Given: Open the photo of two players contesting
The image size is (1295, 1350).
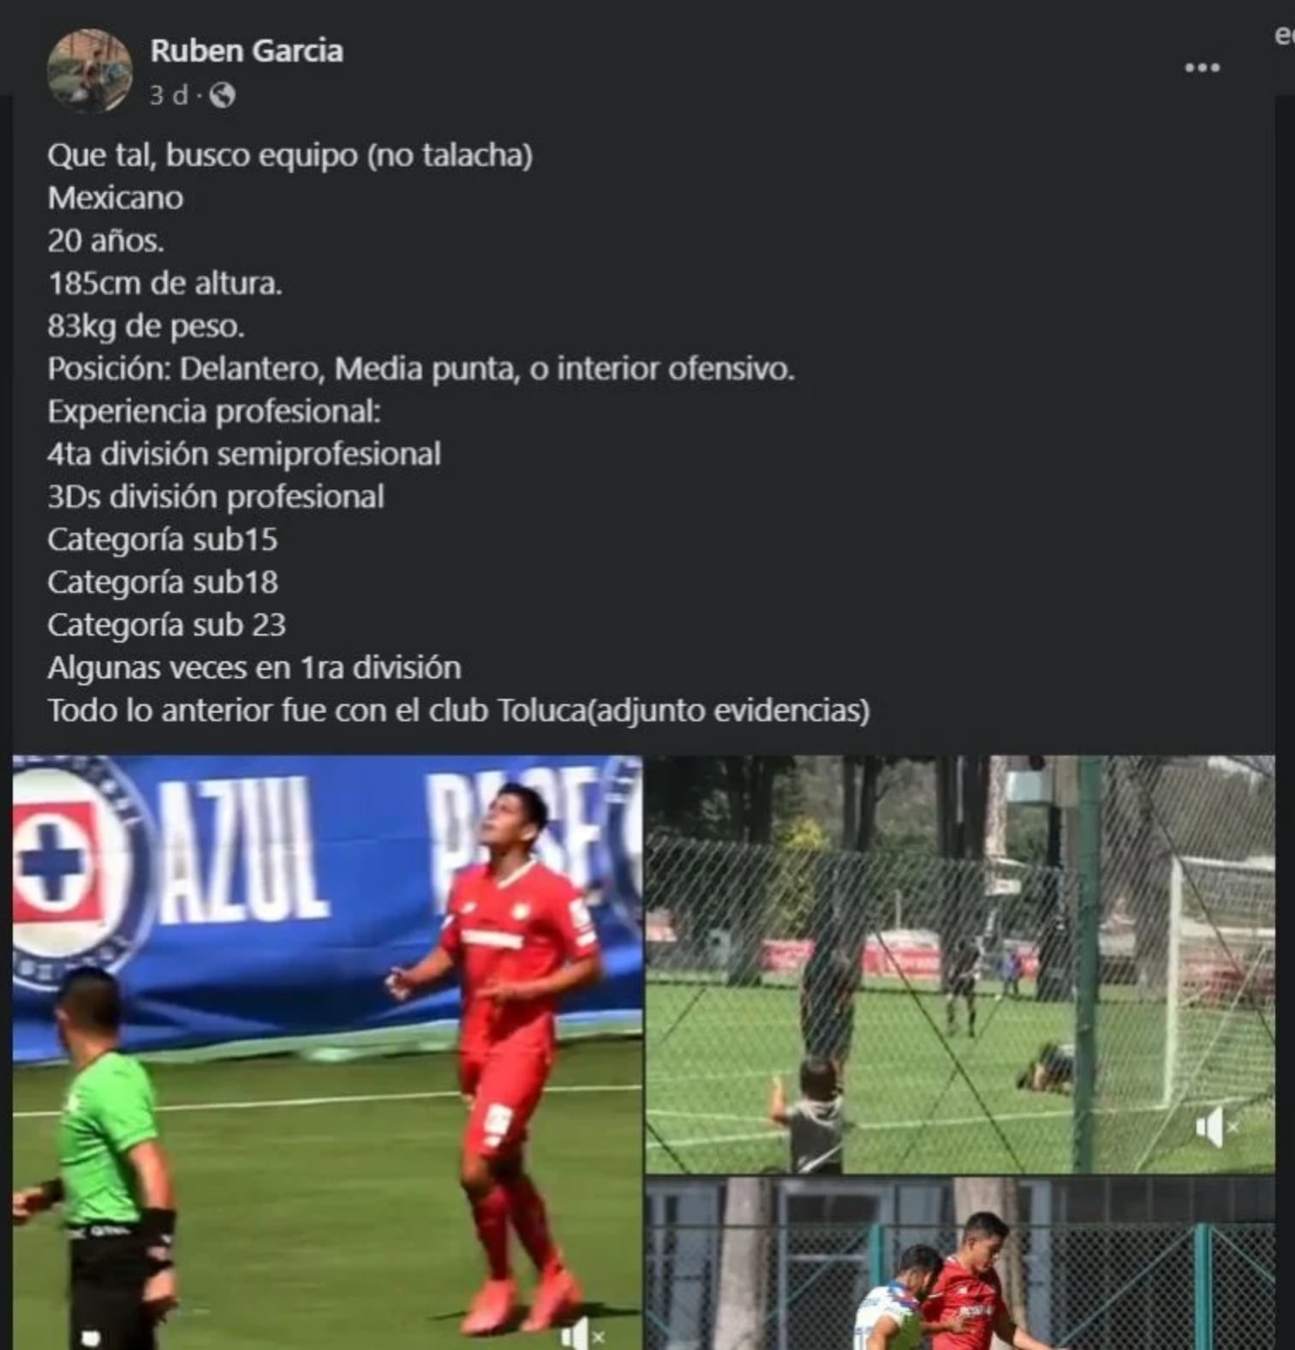Looking at the screenshot, I should pos(960,1263).
